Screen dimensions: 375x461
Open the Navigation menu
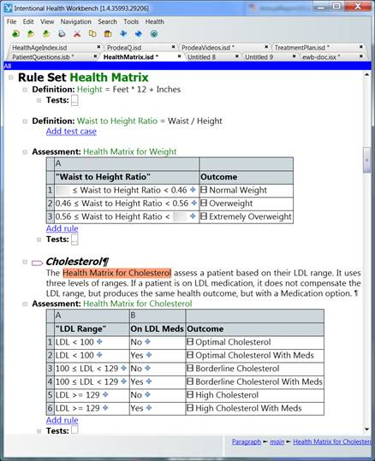[x=75, y=21]
